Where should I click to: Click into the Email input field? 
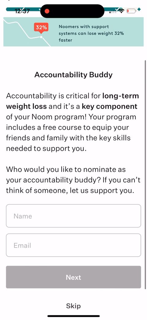click(x=73, y=245)
